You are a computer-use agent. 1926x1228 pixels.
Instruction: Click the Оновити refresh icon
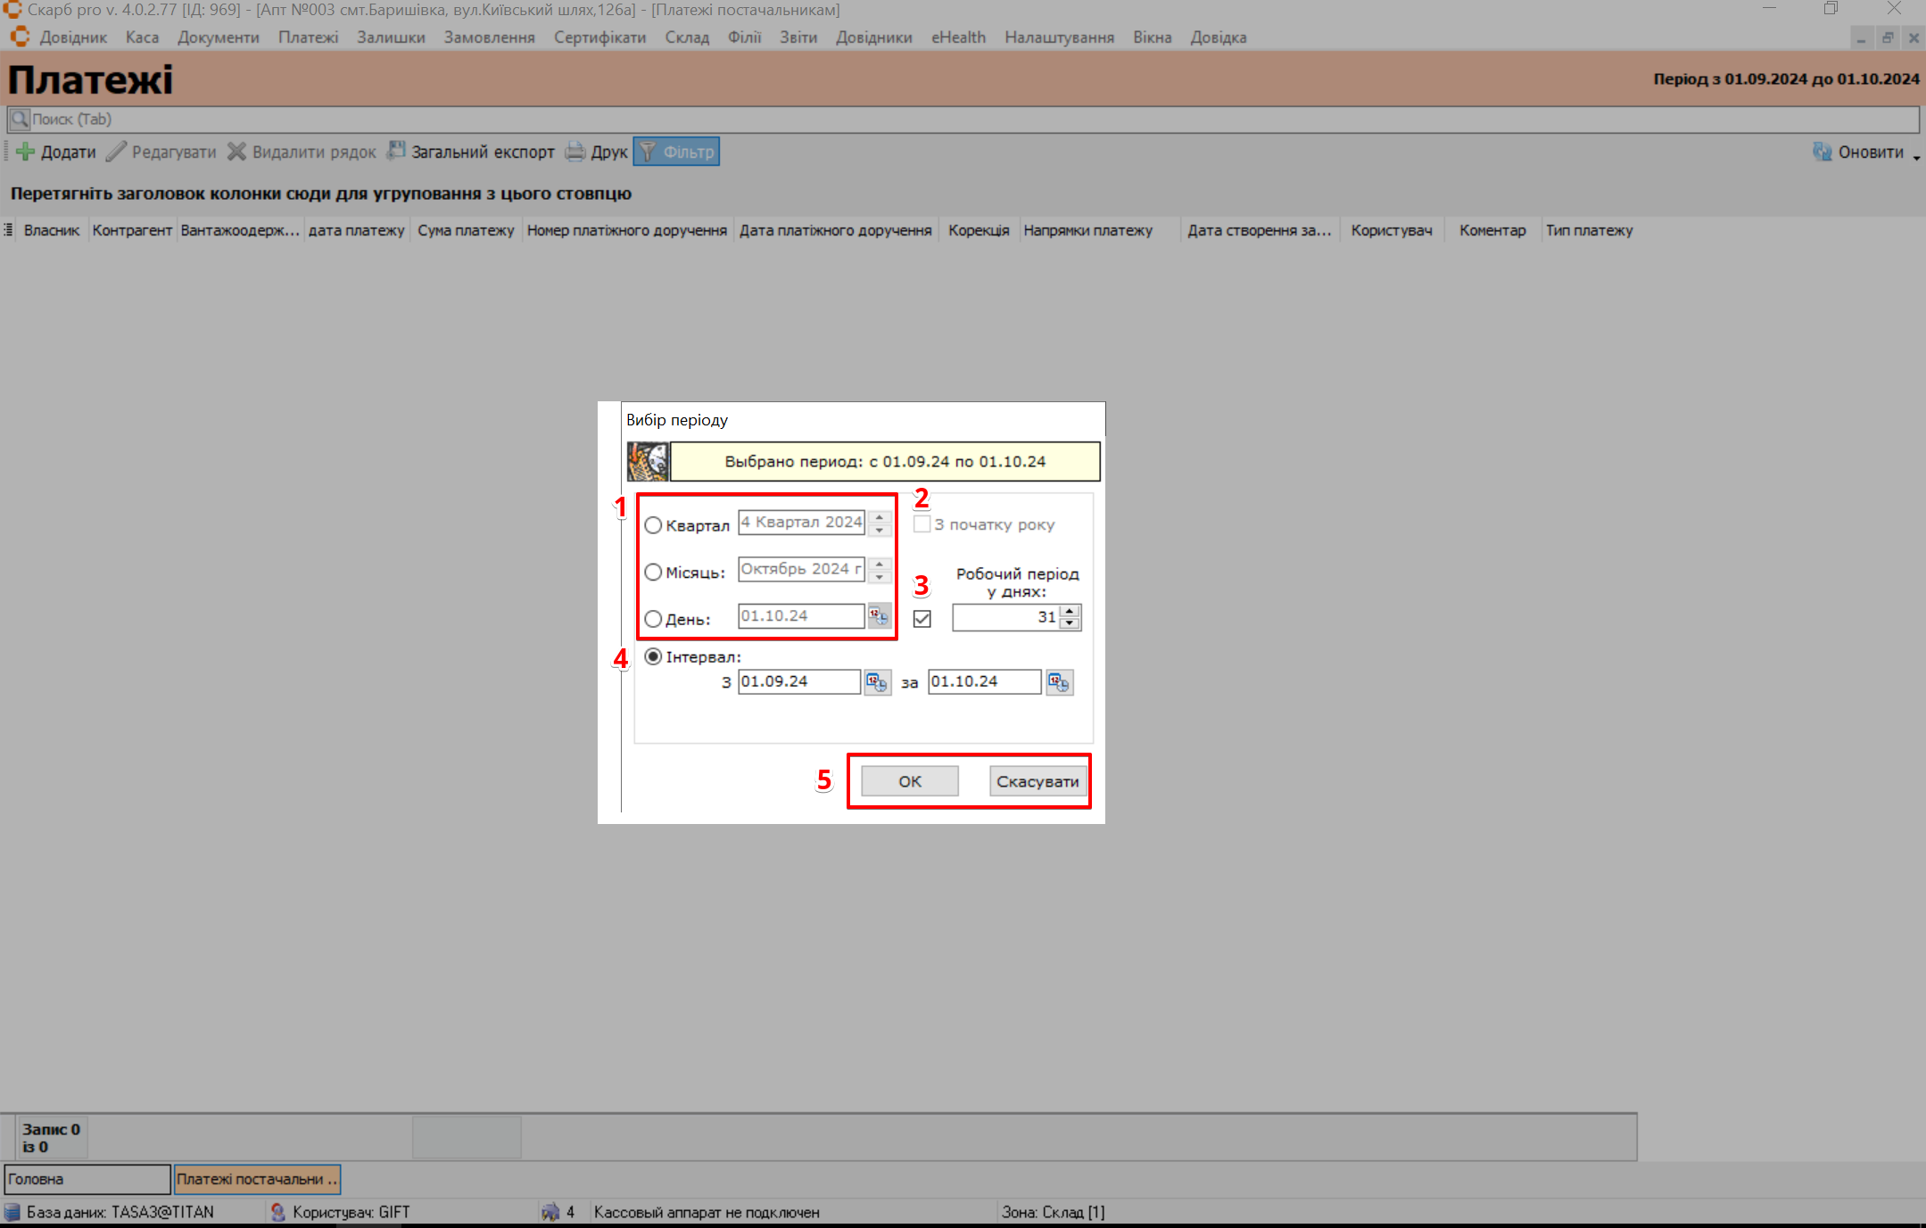[x=1822, y=152]
